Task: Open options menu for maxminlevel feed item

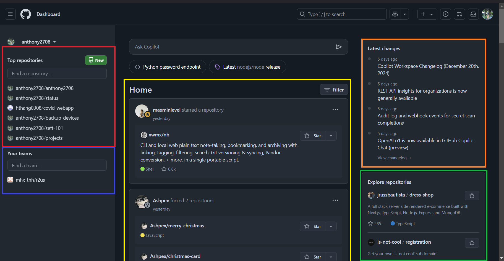Action: pos(335,110)
